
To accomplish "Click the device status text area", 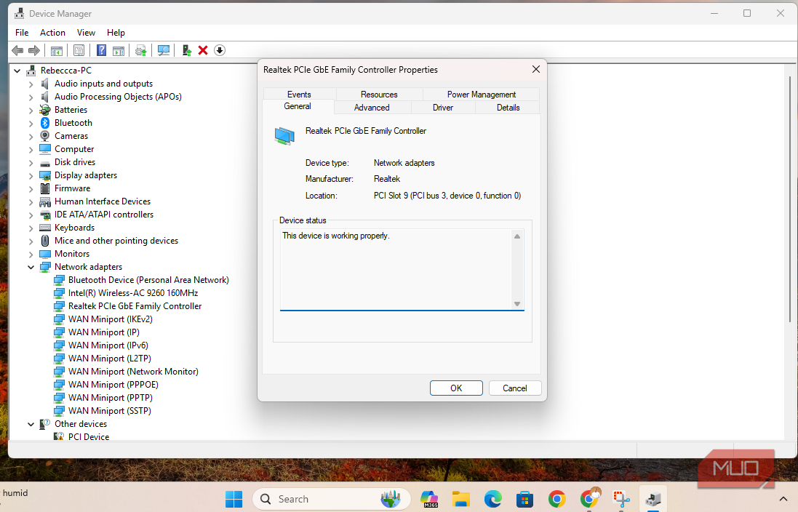I will (x=396, y=269).
